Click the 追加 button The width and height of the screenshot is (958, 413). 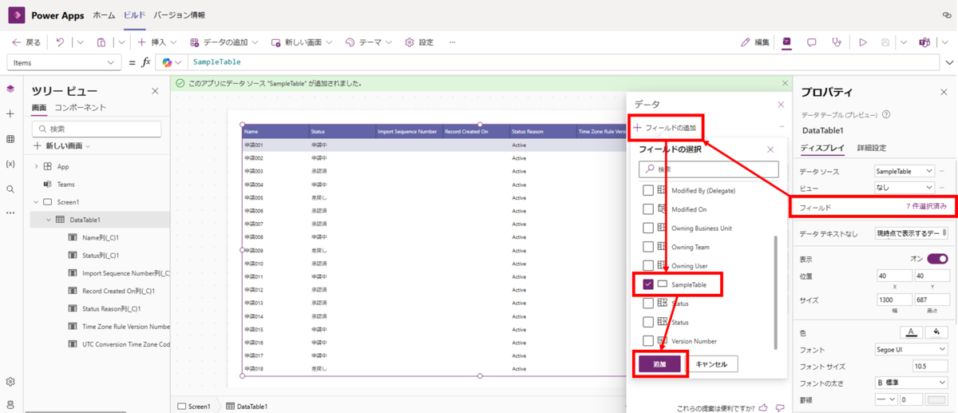[x=659, y=363]
